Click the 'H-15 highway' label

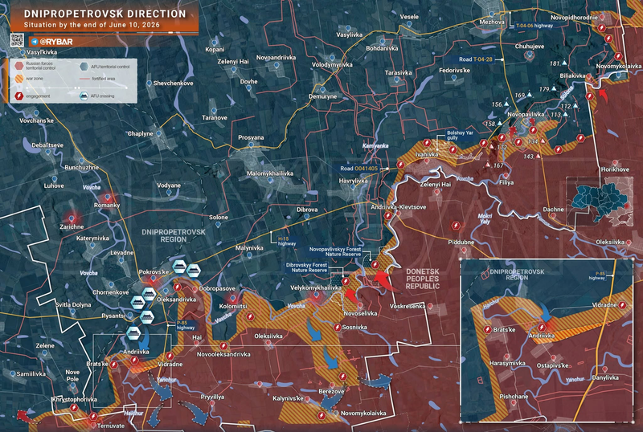[287, 241]
